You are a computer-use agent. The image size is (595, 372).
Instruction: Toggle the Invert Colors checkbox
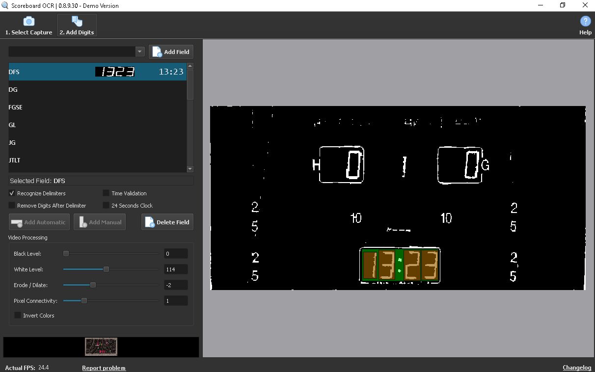tap(18, 316)
